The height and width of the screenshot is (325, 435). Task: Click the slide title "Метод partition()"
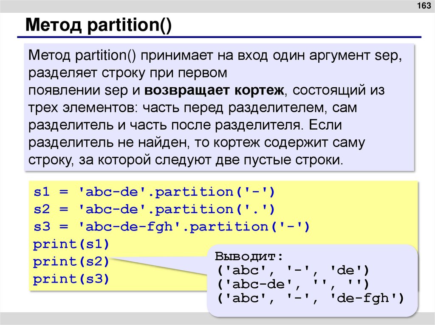point(99,26)
